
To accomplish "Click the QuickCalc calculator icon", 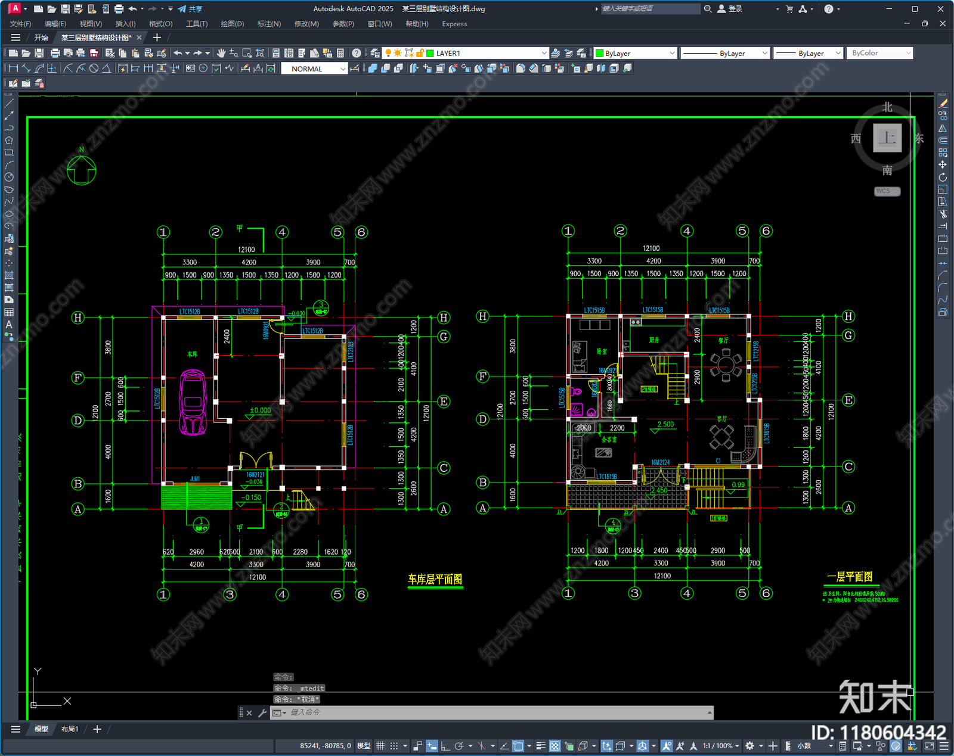I will pyautogui.click(x=340, y=53).
